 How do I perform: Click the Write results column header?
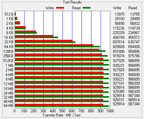point(117,8)
